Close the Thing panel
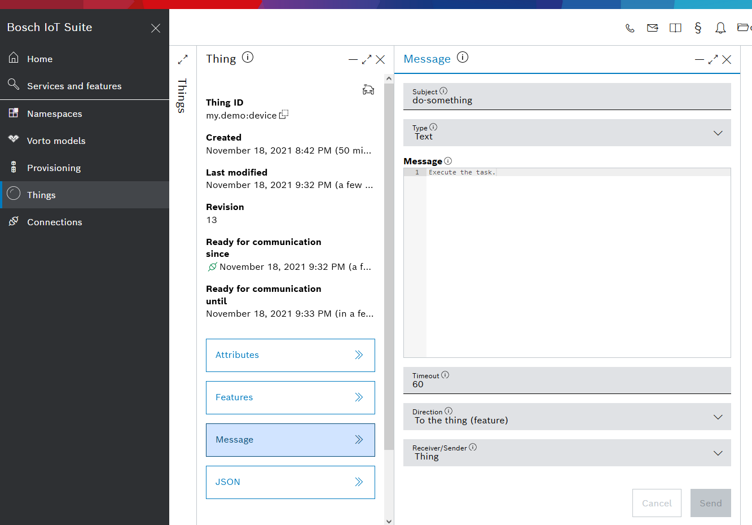The width and height of the screenshot is (752, 525). [380, 59]
